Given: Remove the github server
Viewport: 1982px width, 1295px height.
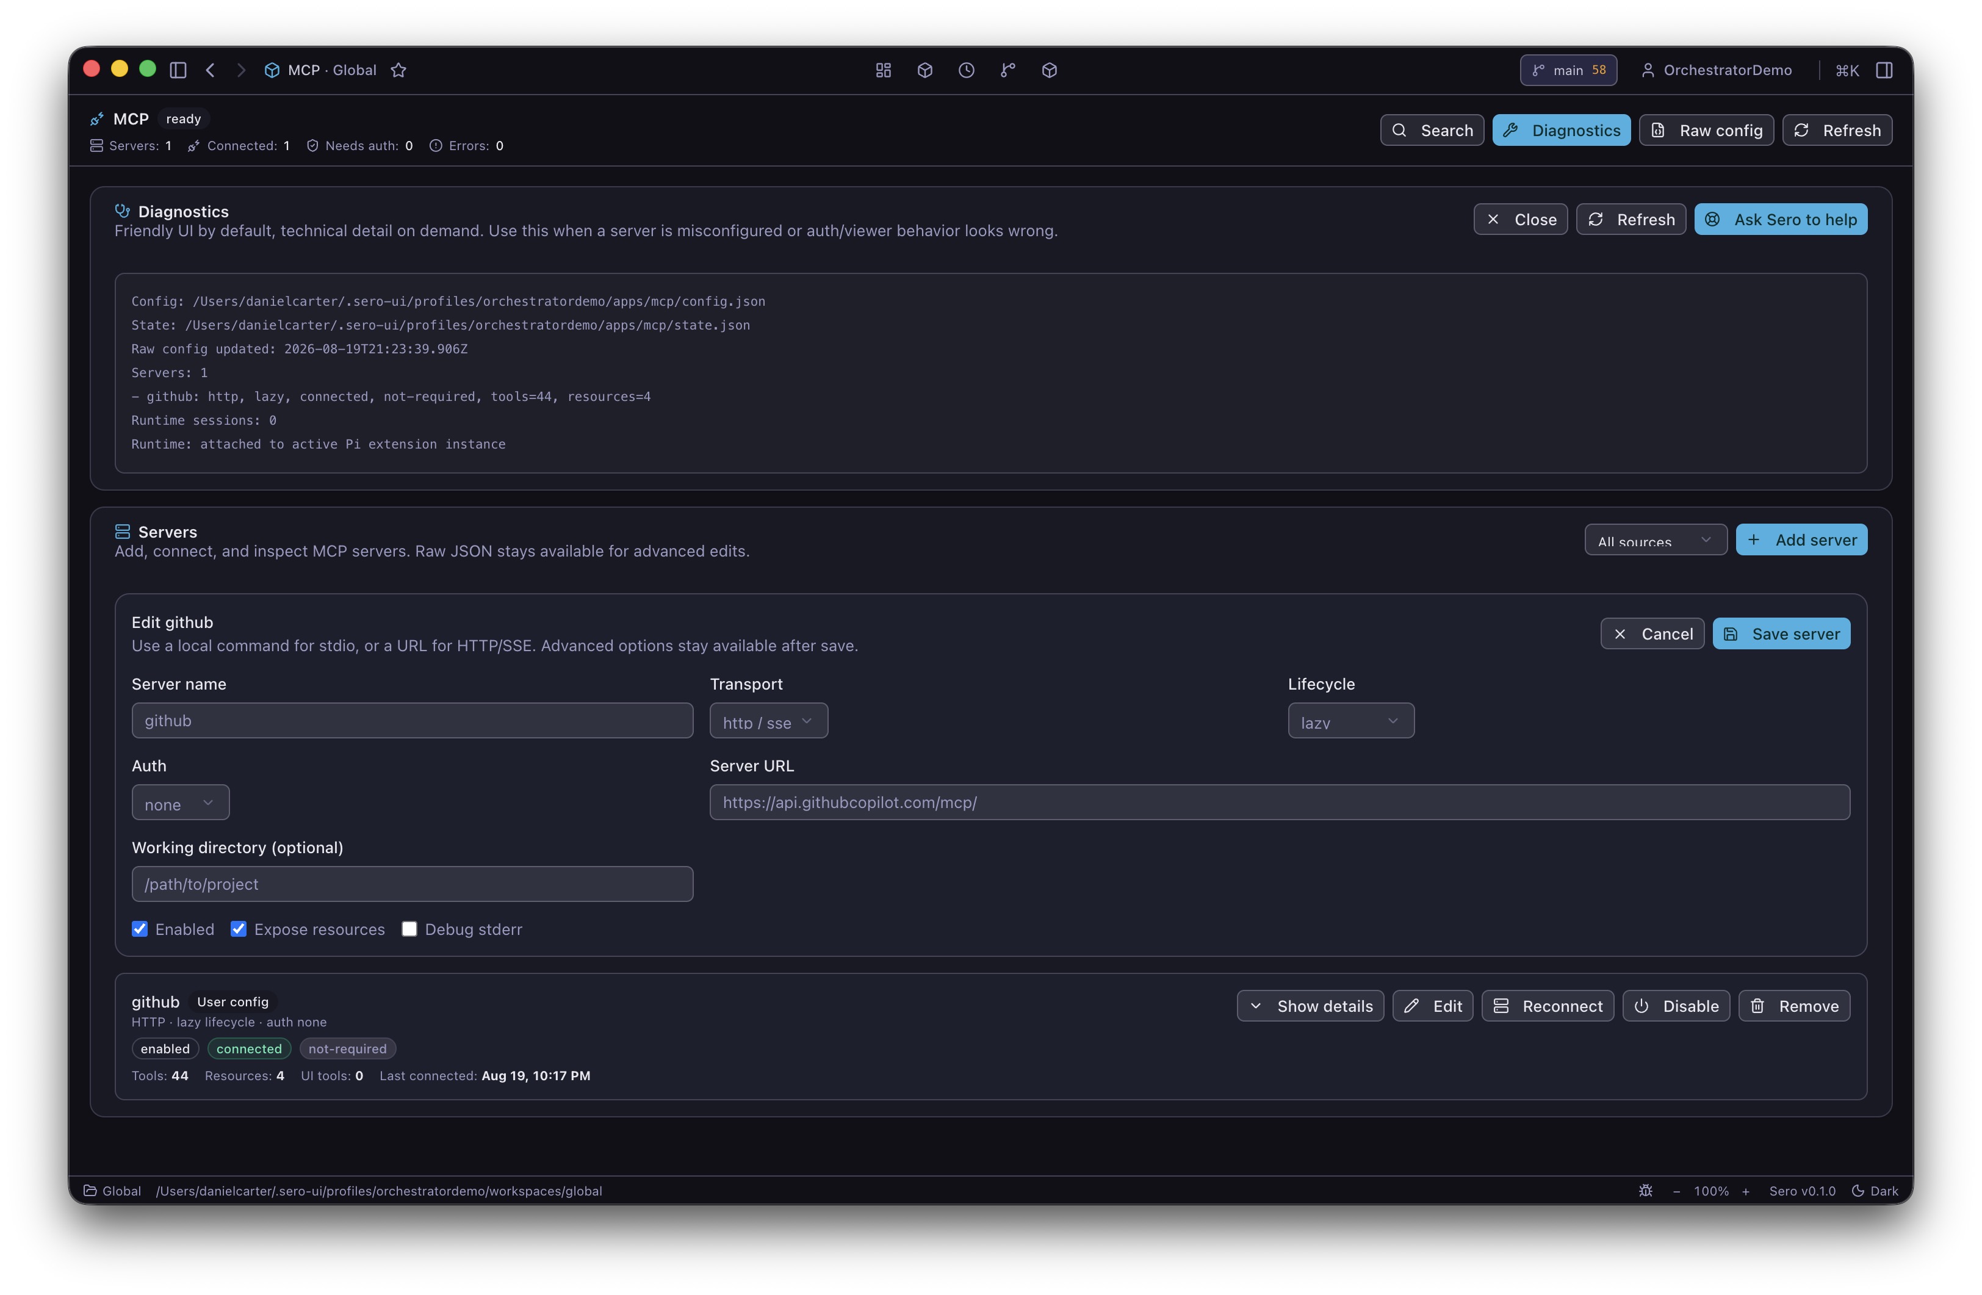Looking at the screenshot, I should click(1795, 1006).
